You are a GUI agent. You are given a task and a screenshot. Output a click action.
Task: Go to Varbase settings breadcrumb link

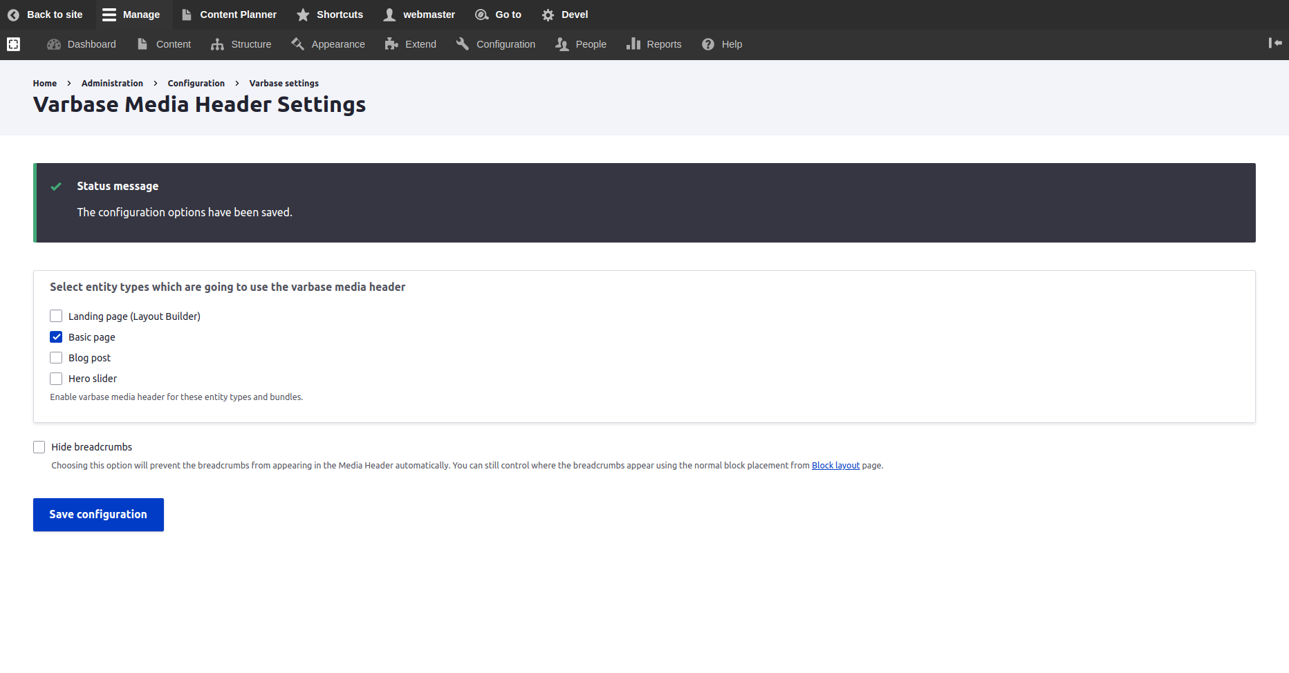[284, 83]
